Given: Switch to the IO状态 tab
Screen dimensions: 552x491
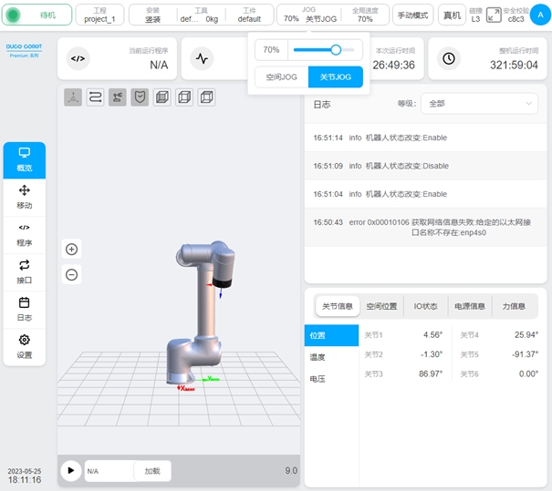Looking at the screenshot, I should click(425, 306).
